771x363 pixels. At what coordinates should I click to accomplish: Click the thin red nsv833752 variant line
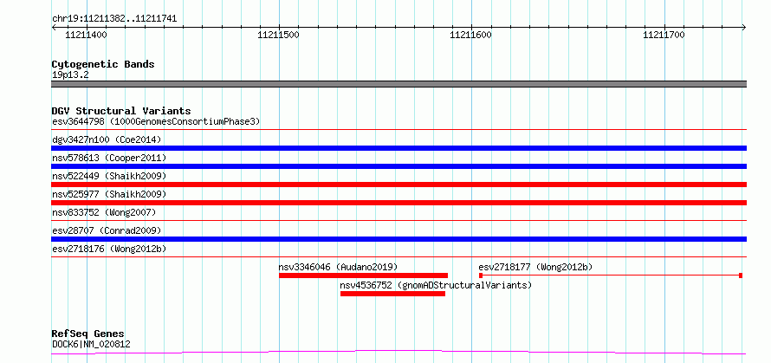[398, 221]
